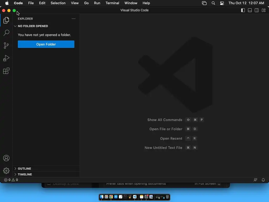The image size is (269, 202).
Task: Click the Open Folder button
Action: point(46,44)
